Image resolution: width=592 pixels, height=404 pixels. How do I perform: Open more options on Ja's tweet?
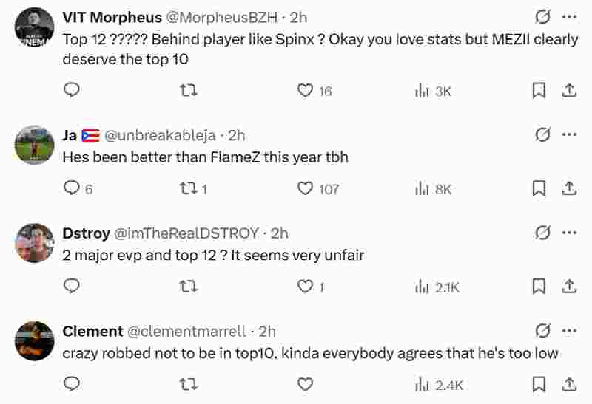pos(569,135)
